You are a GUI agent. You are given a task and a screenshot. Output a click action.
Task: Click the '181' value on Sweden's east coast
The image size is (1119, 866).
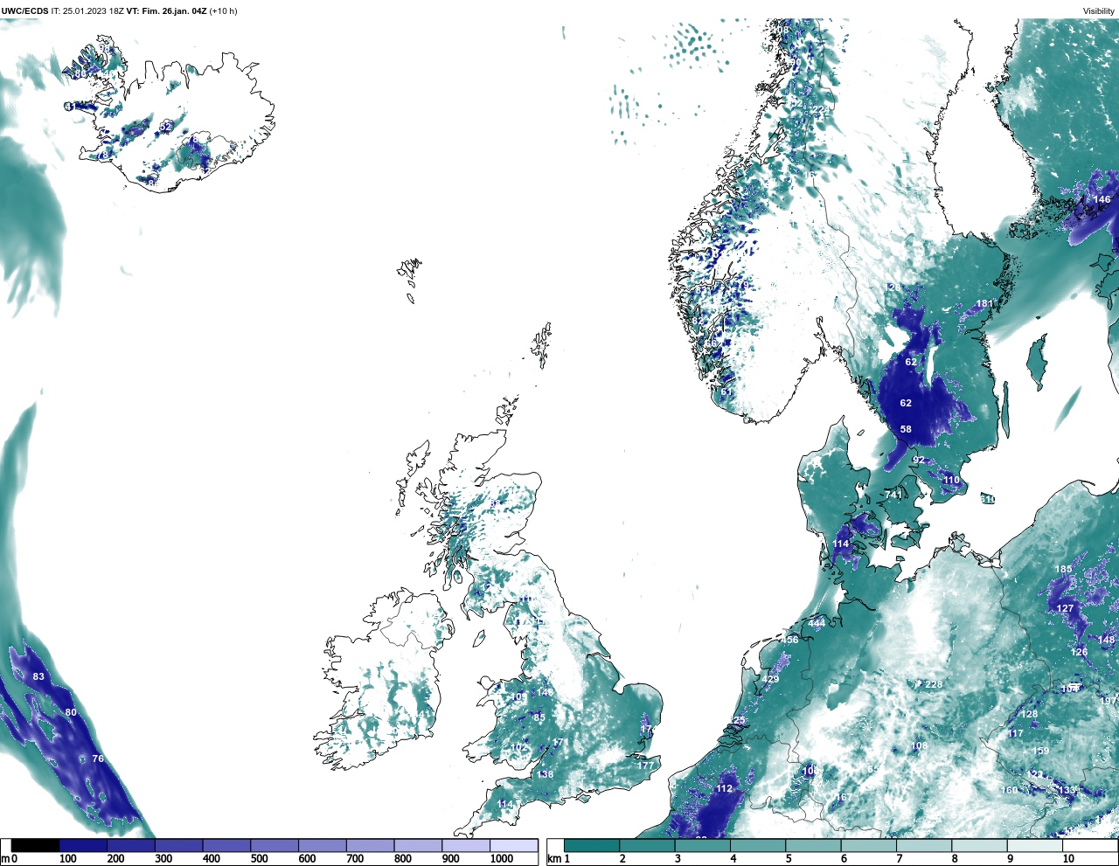[x=984, y=304]
